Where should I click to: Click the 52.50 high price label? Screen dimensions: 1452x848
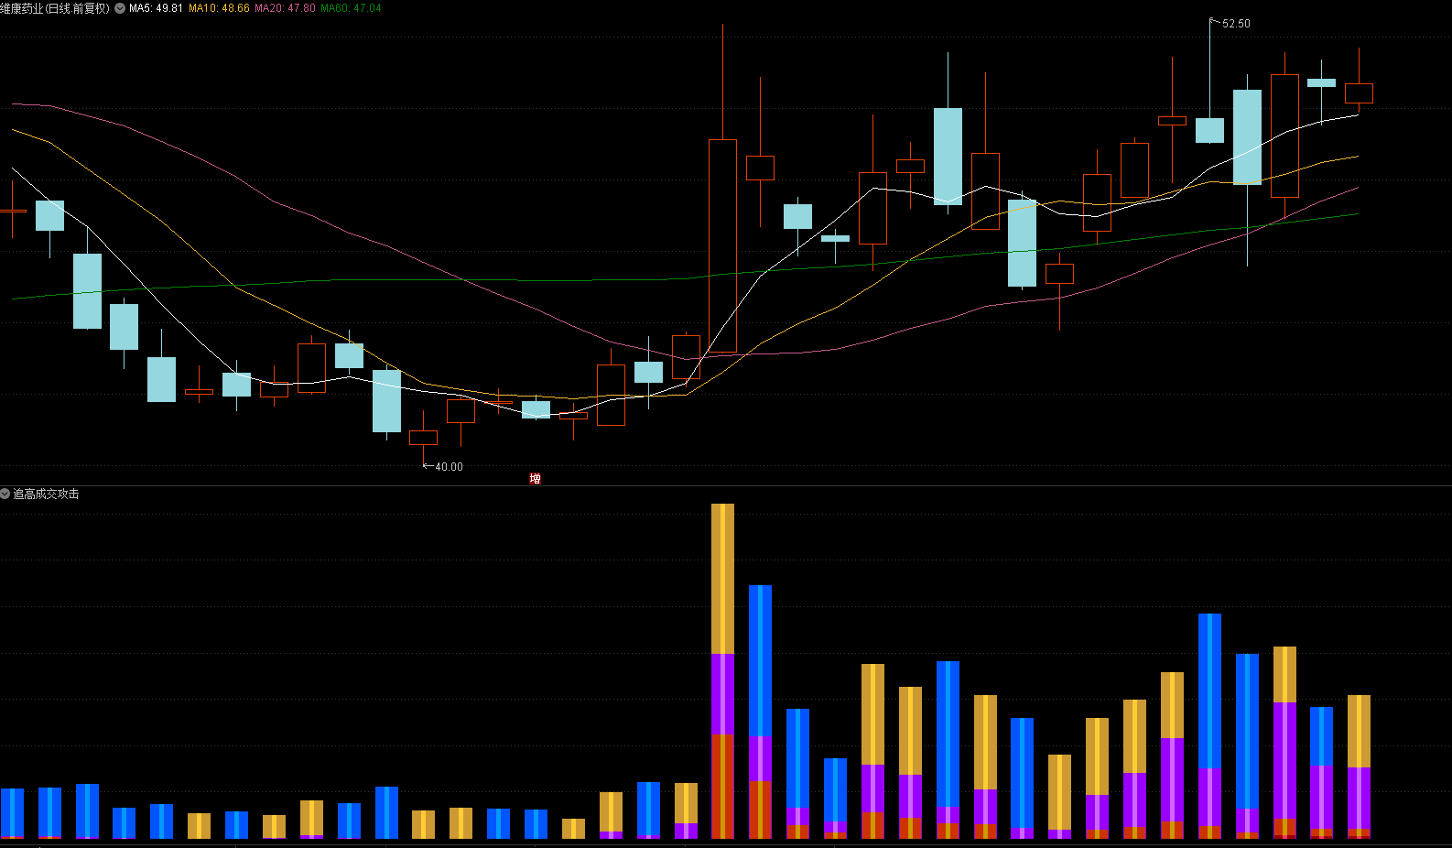[x=1236, y=24]
